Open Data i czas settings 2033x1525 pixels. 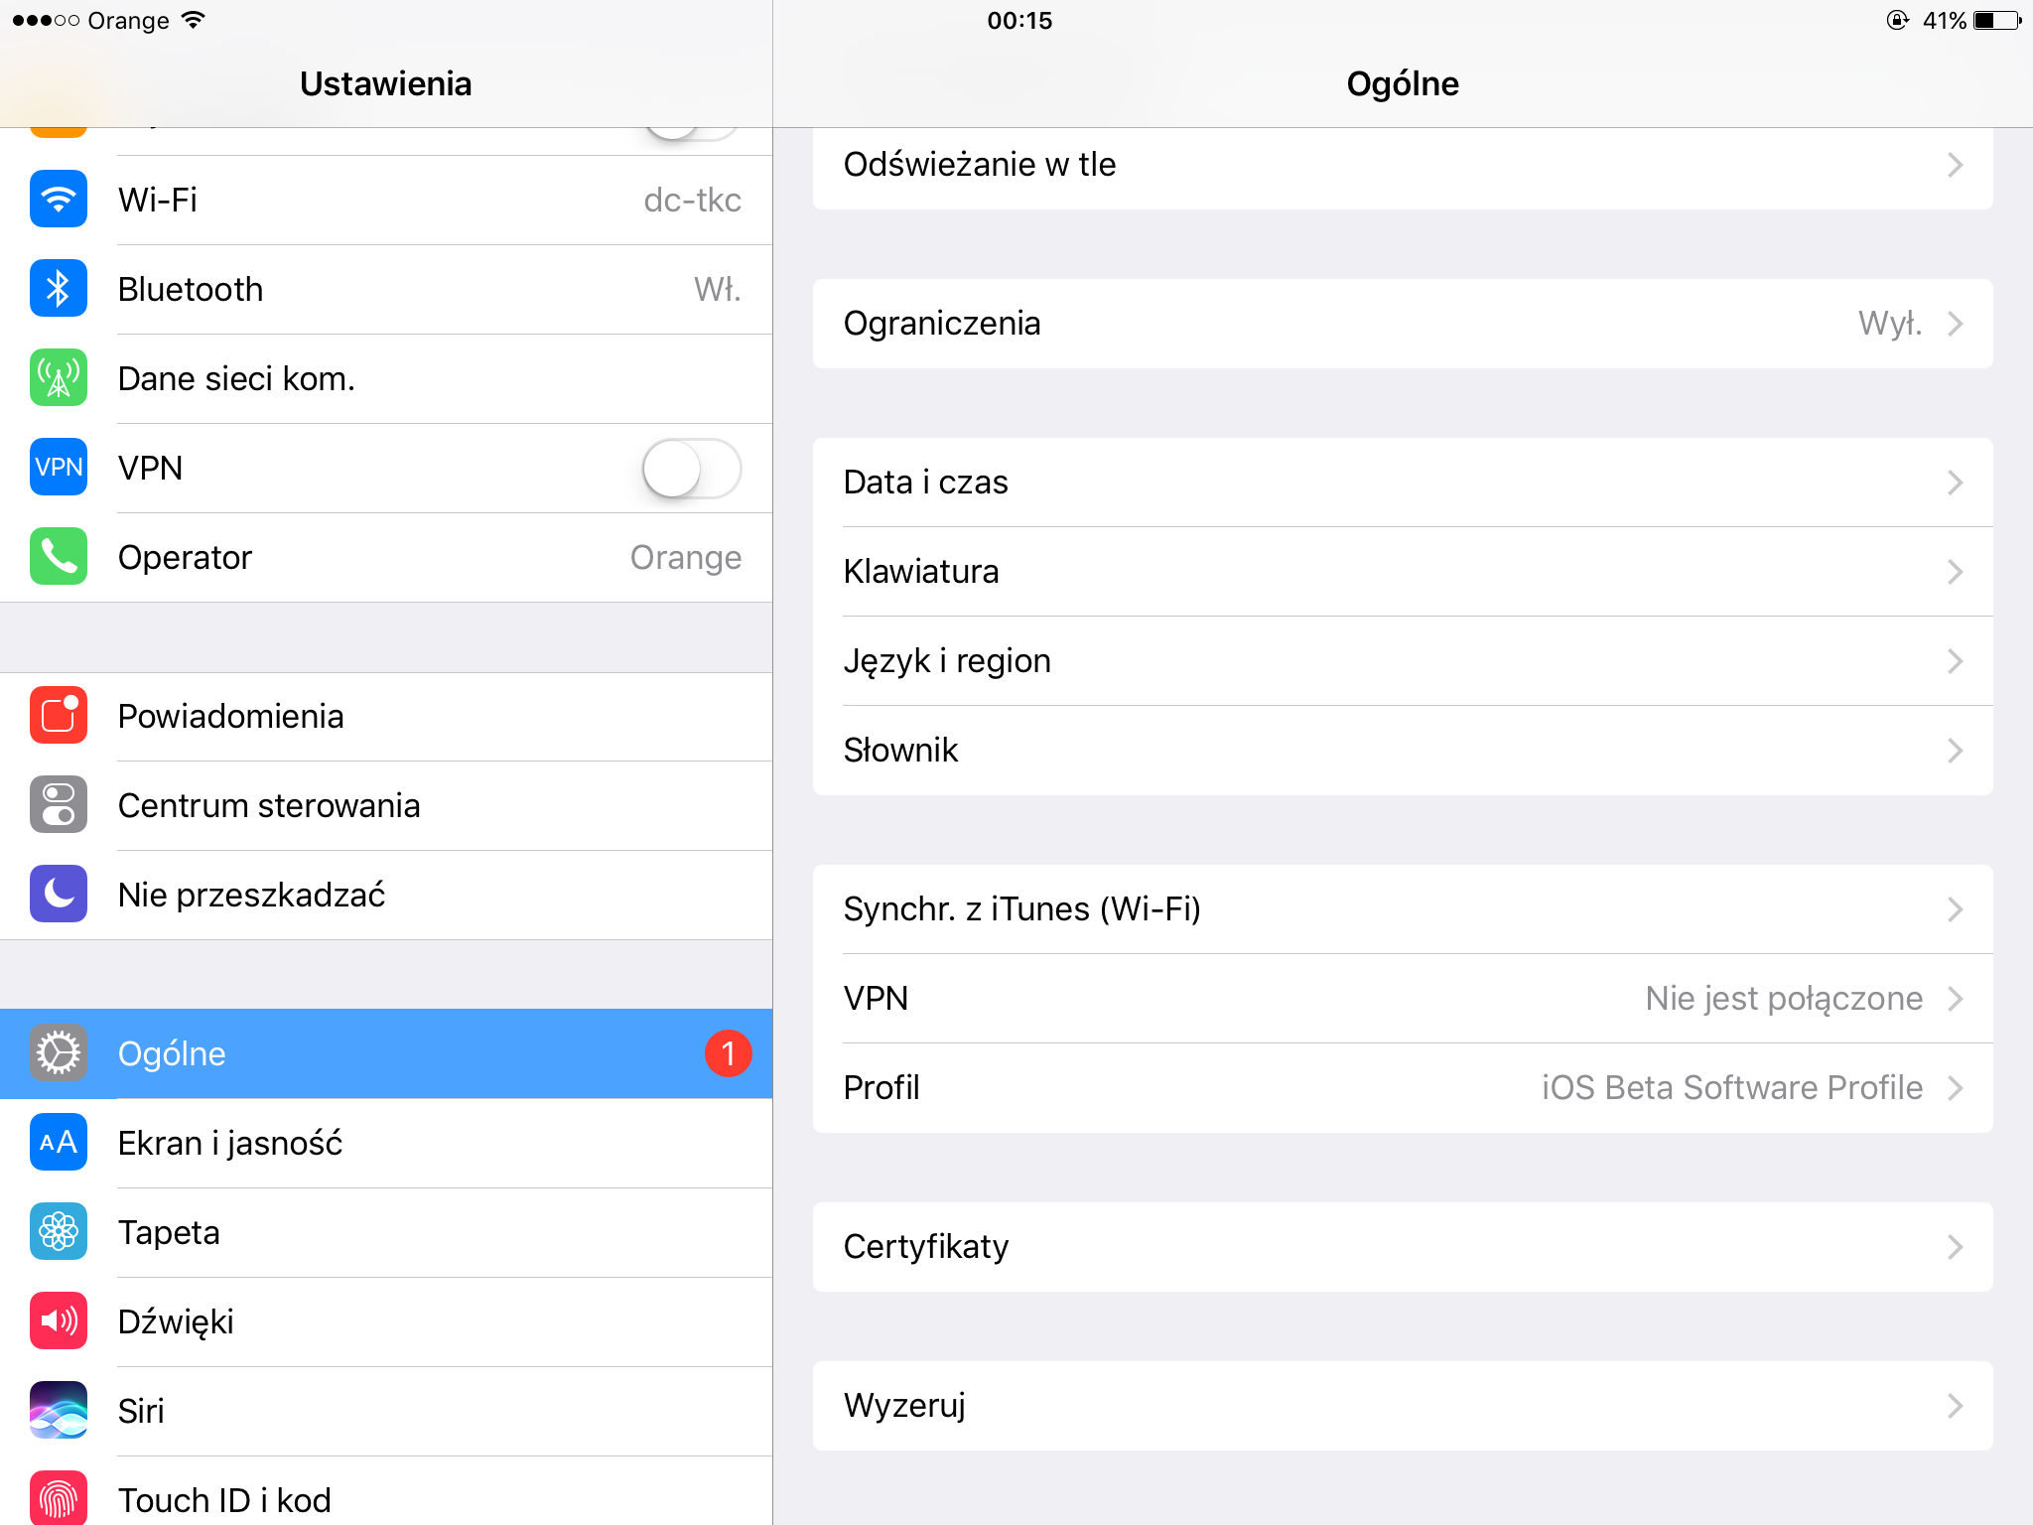[1403, 483]
